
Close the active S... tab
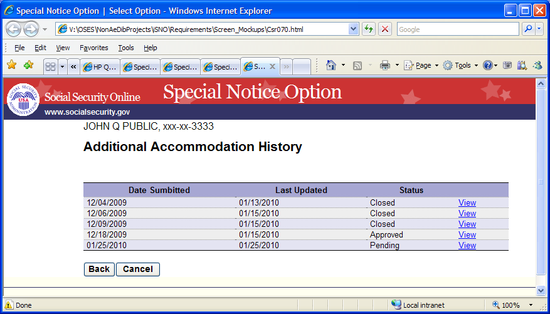pos(272,66)
